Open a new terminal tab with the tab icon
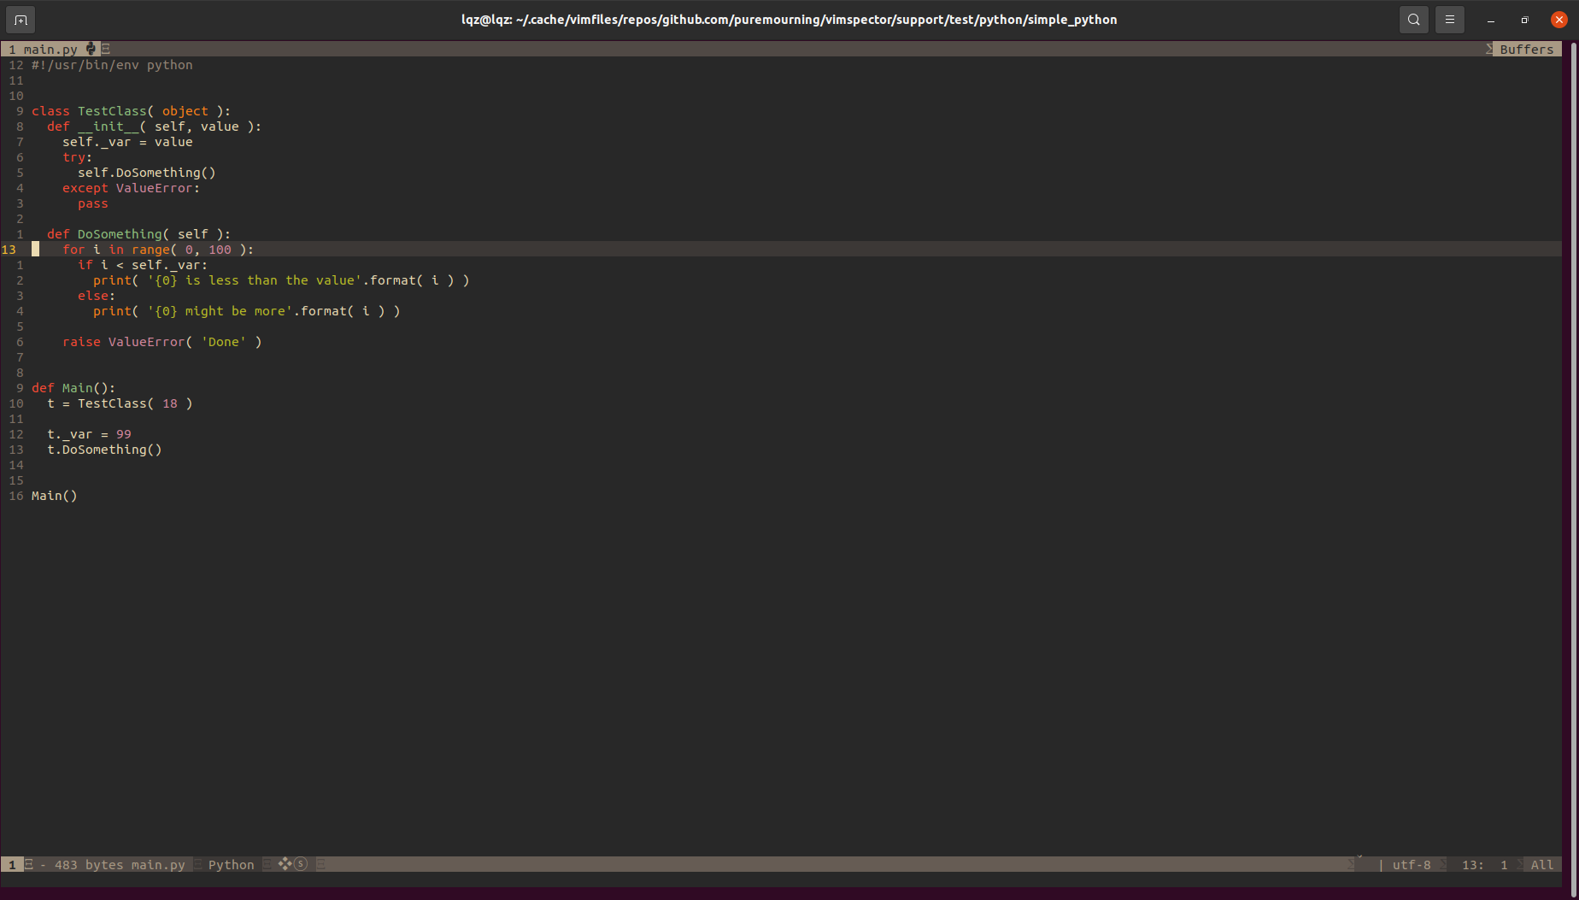Screen dimensions: 1579x900 21,20
